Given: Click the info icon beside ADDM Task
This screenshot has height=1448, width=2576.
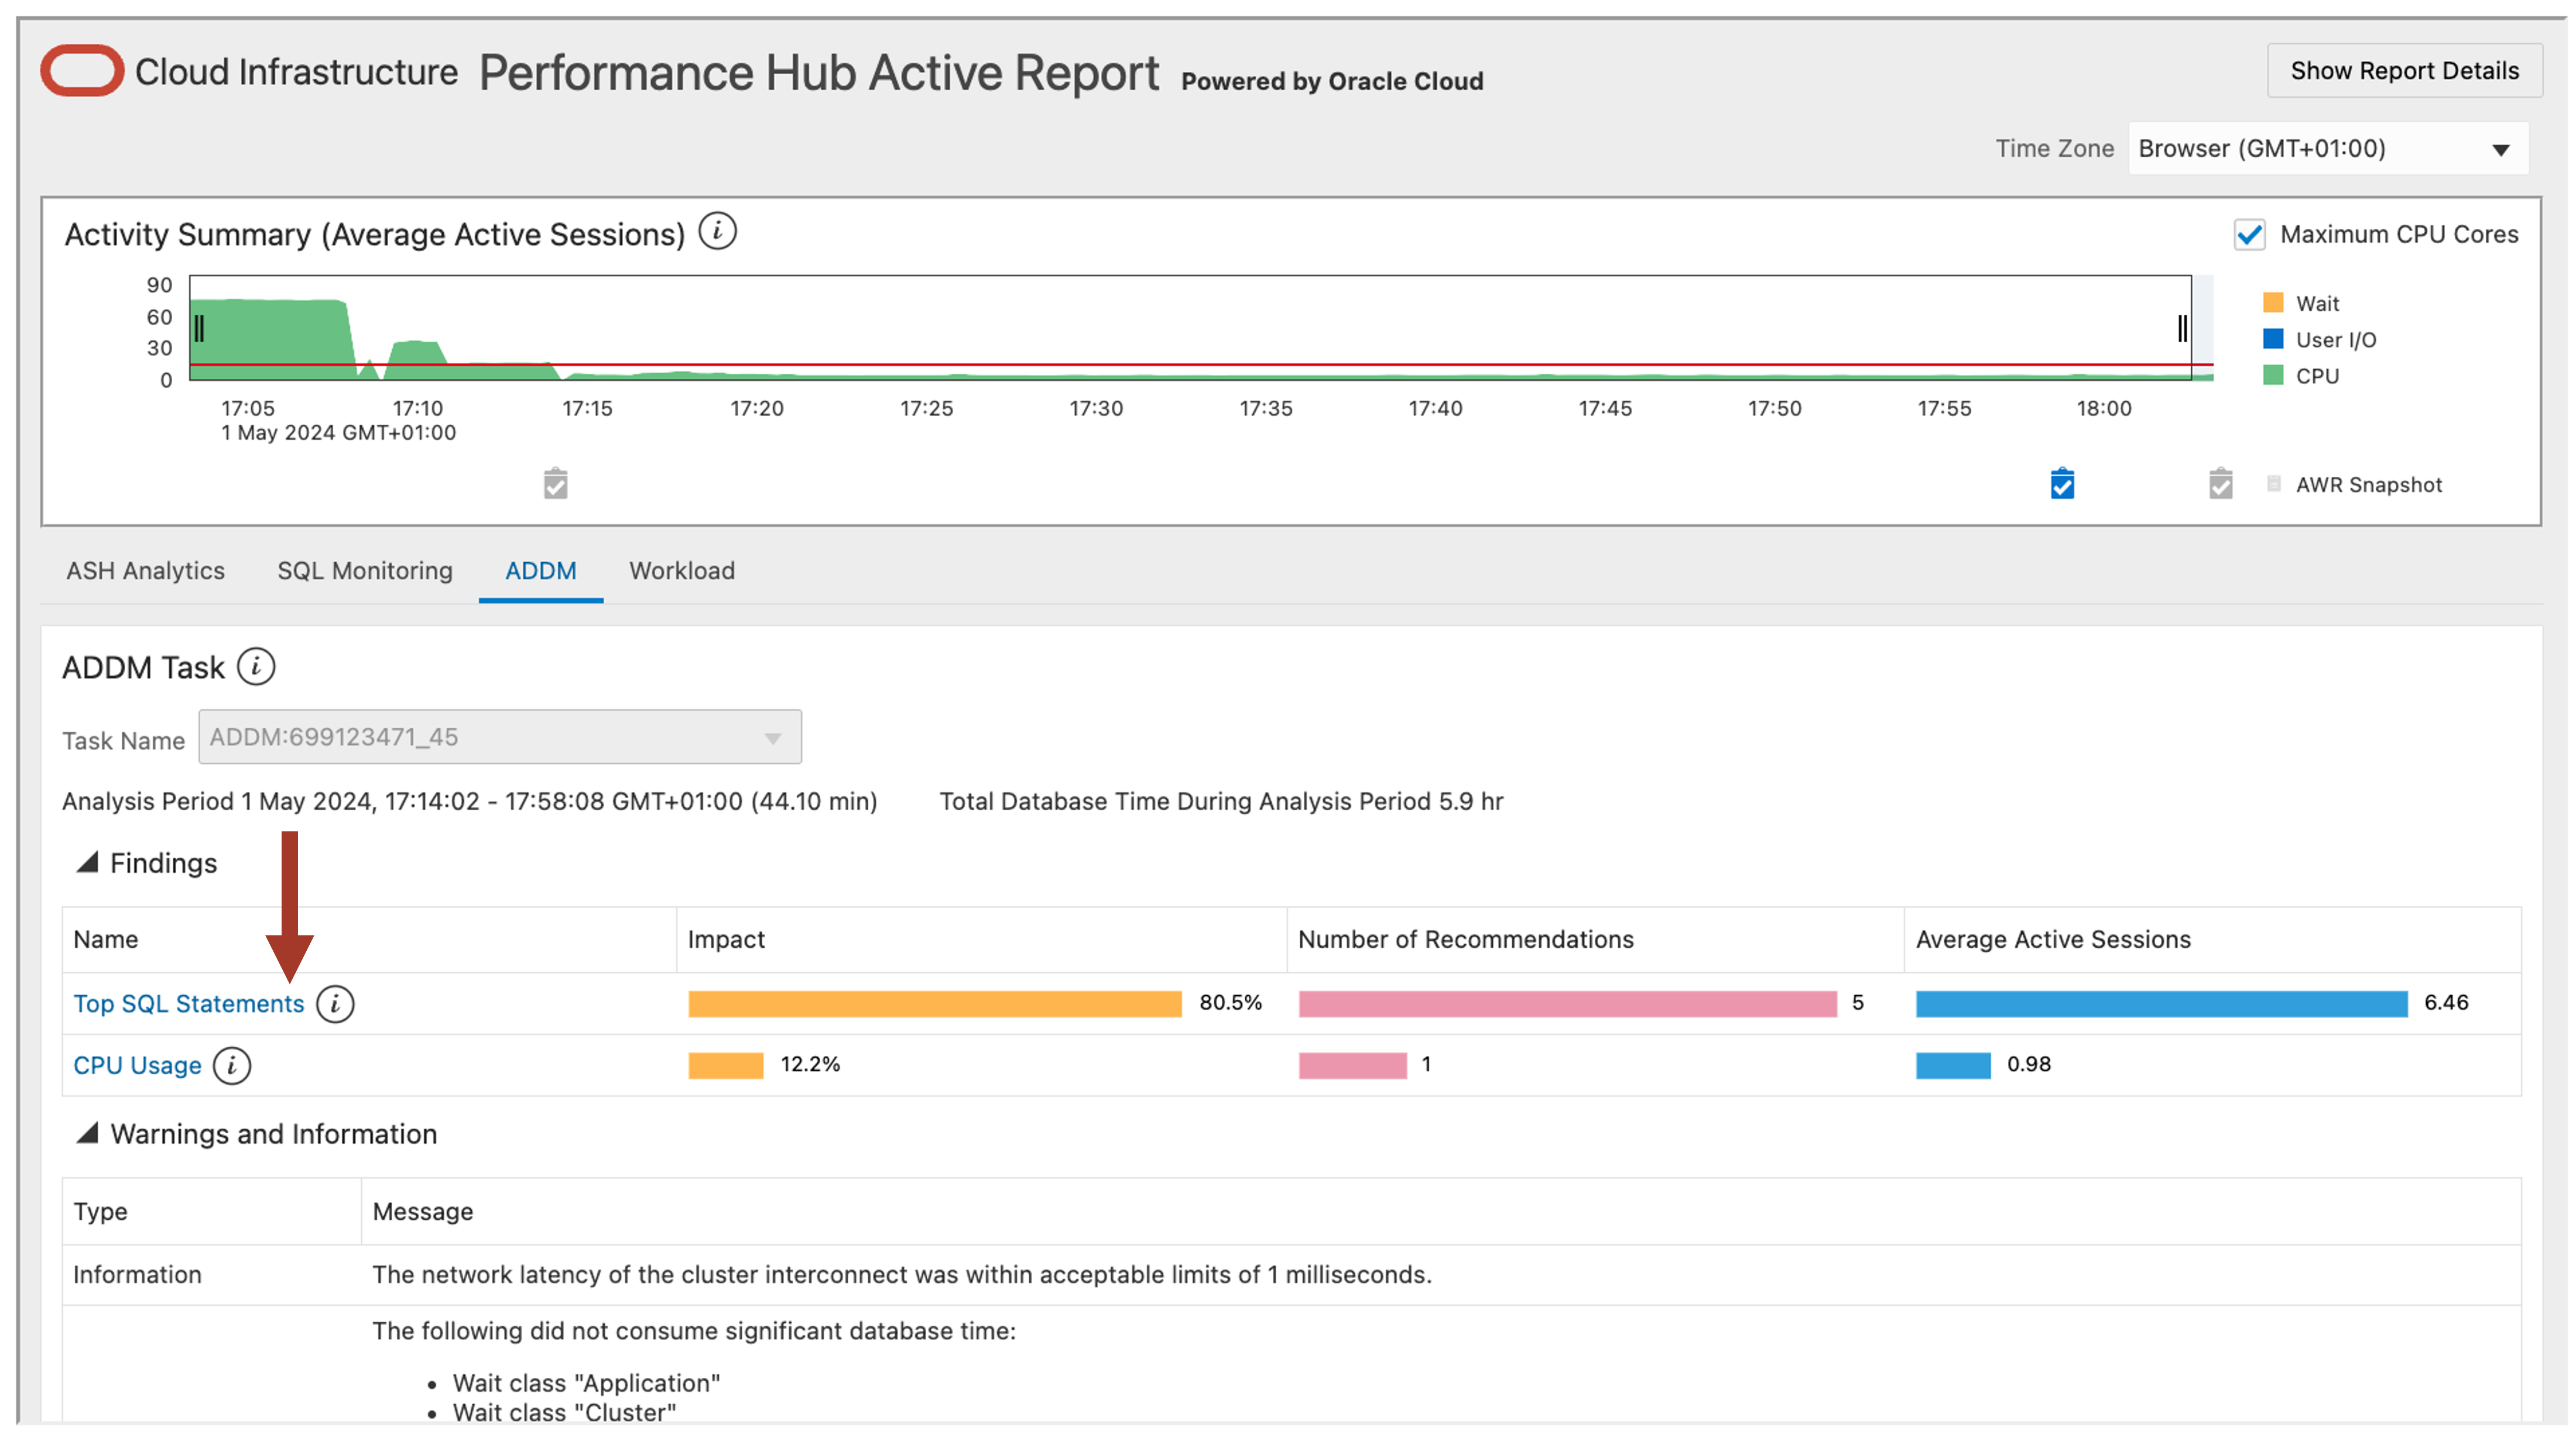Looking at the screenshot, I should (257, 666).
